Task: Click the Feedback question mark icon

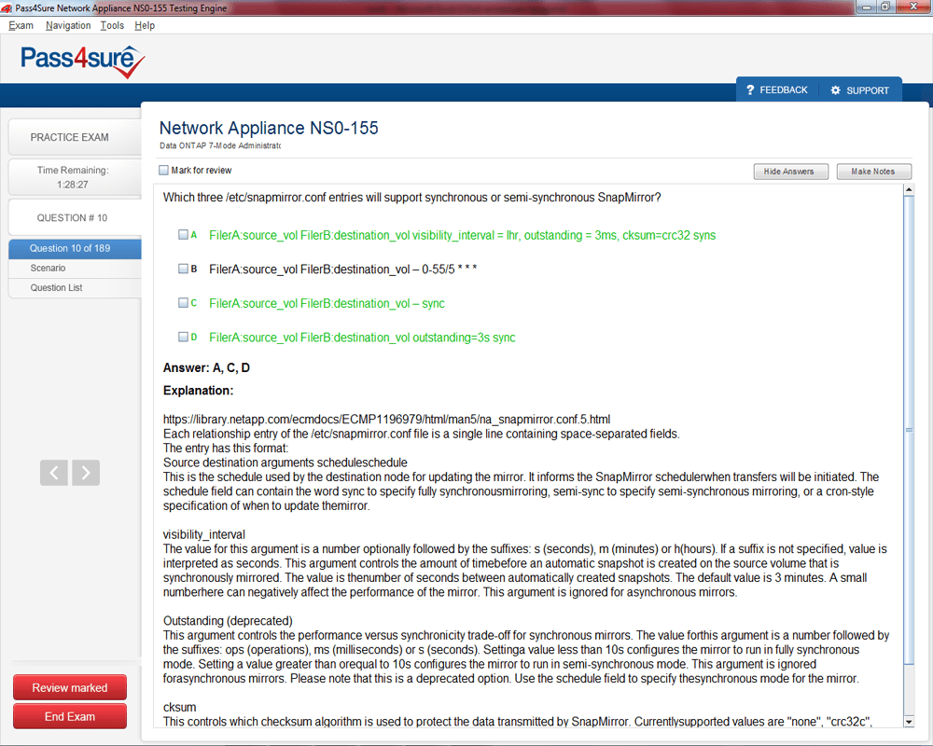Action: 749,90
